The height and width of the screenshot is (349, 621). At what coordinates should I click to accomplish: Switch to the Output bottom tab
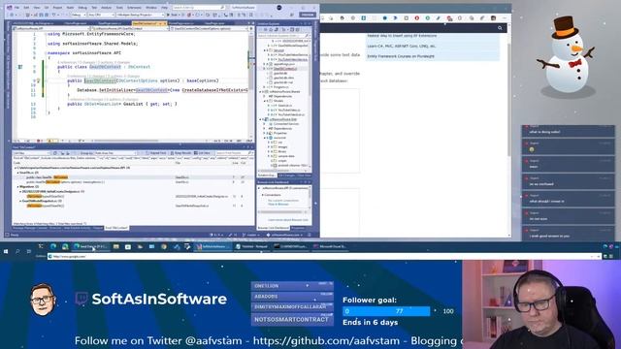pos(97,228)
